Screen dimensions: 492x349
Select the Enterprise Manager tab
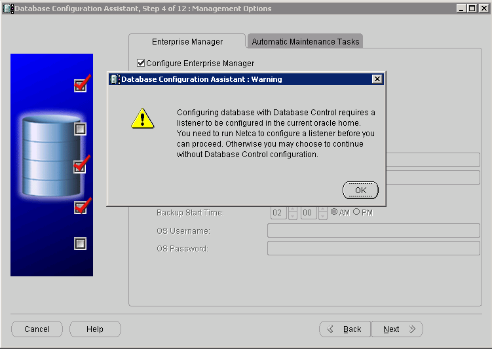point(187,41)
